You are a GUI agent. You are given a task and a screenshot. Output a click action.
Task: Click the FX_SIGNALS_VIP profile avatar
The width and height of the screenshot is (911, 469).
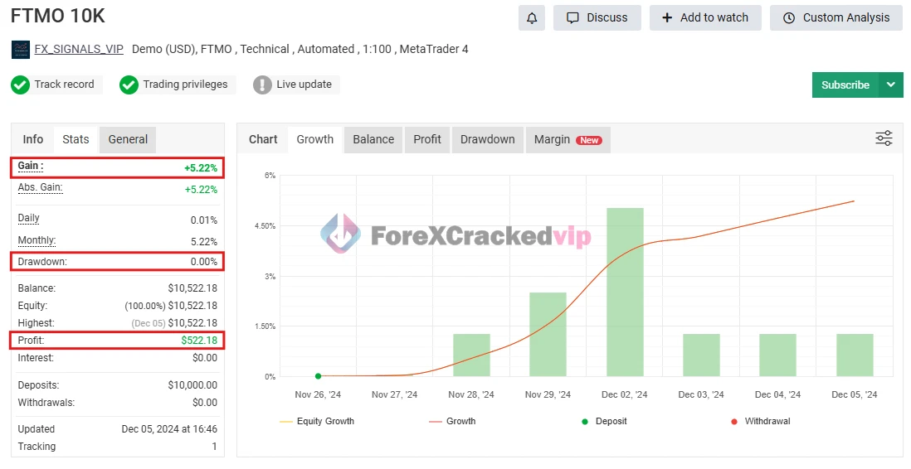coord(20,50)
